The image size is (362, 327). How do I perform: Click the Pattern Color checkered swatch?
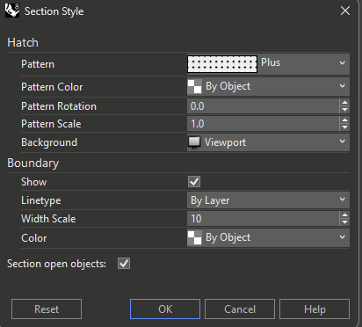click(x=194, y=86)
